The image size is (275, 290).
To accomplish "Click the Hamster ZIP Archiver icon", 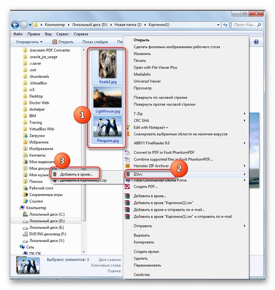I will pos(128,166).
